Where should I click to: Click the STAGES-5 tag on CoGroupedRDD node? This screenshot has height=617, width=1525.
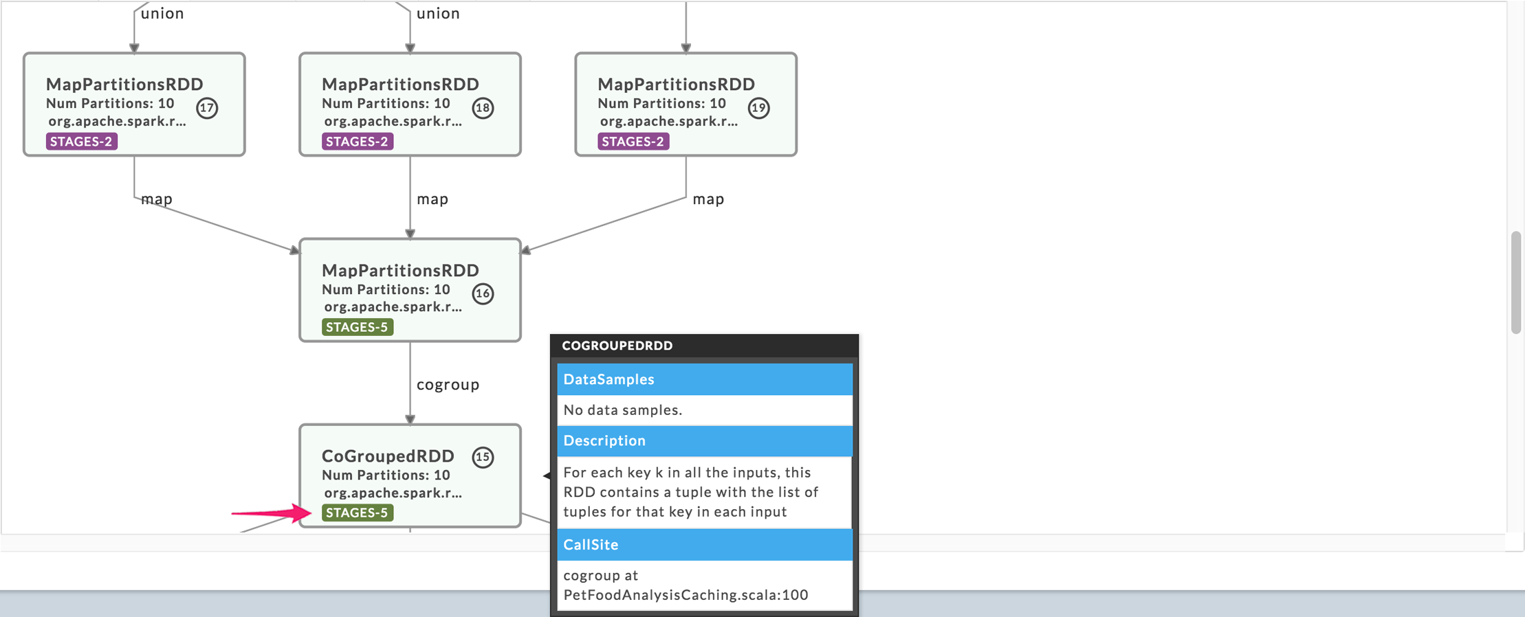[x=358, y=513]
